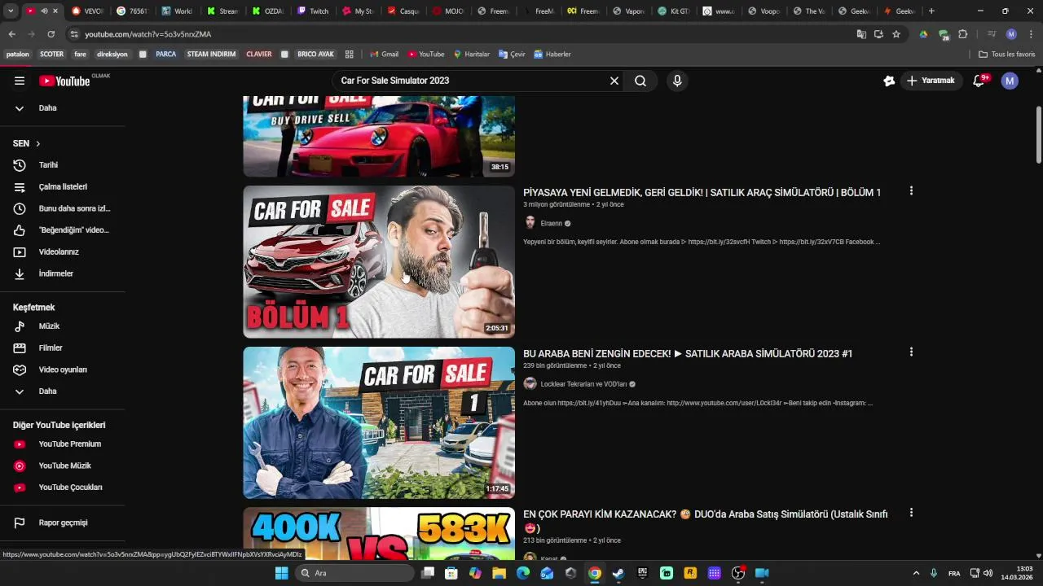This screenshot has width=1043, height=586.
Task: Open YouTube Müzik link
Action: (x=64, y=466)
